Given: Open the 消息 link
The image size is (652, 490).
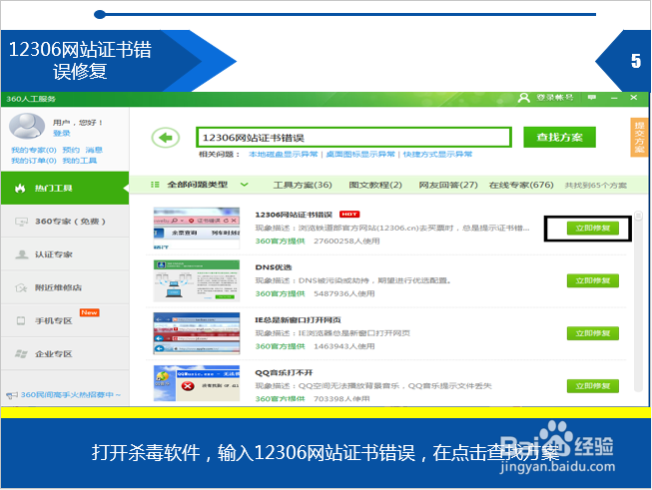Looking at the screenshot, I should coord(94,150).
